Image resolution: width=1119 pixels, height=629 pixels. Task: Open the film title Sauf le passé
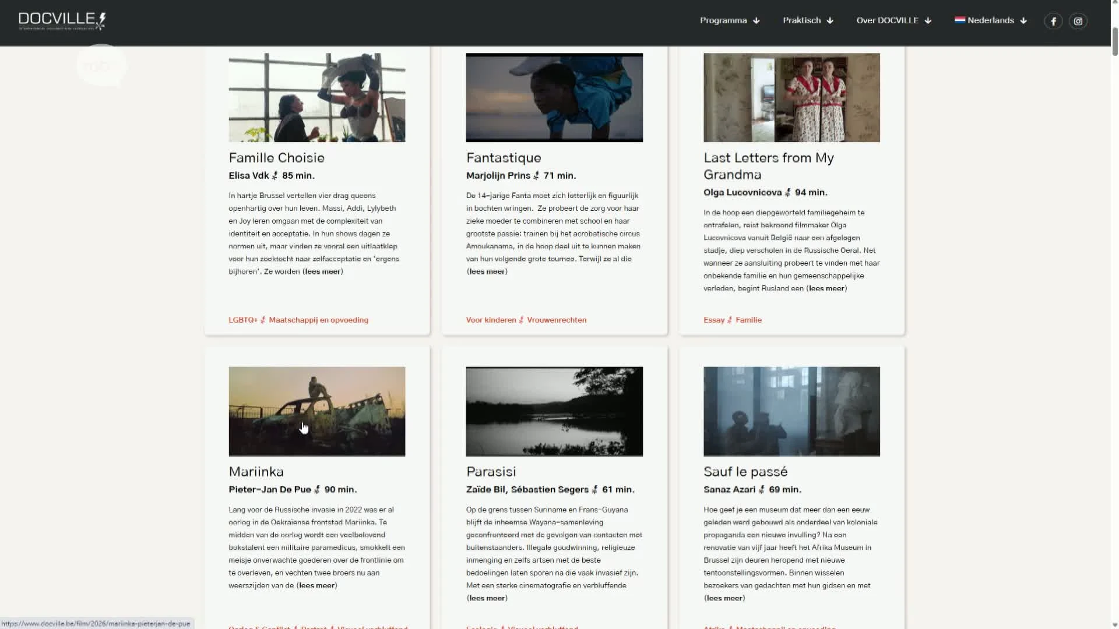pos(745,472)
